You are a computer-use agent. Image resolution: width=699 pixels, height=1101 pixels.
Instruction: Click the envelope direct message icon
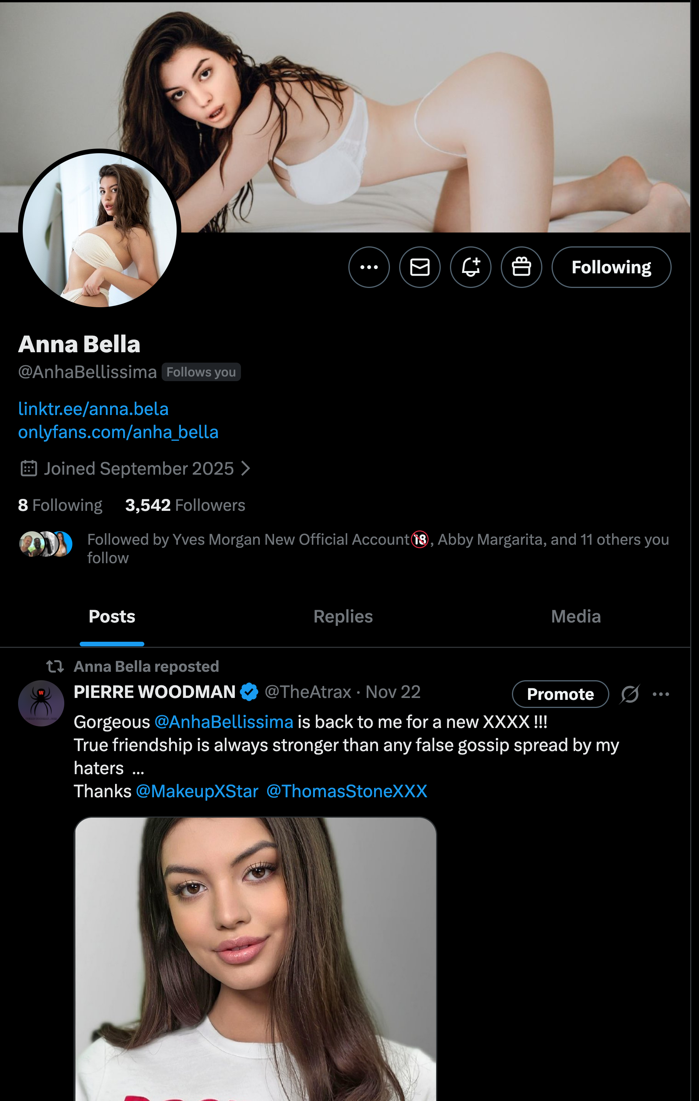click(x=420, y=267)
